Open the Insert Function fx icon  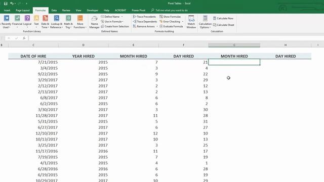point(24,38)
